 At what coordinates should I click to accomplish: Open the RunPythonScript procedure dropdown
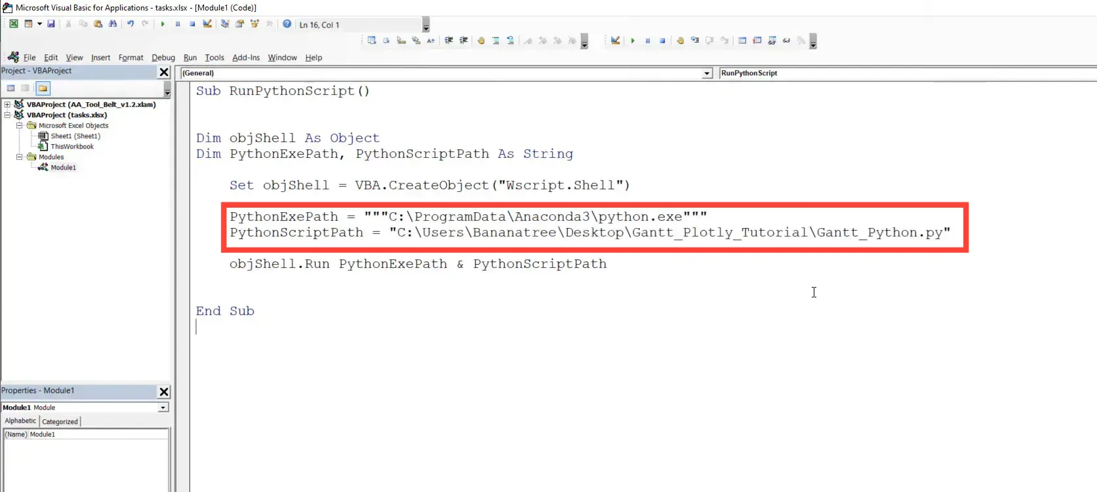[x=908, y=73]
